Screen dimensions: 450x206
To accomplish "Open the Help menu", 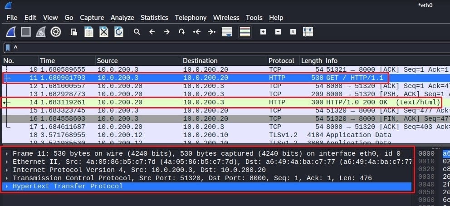I will tap(276, 18).
